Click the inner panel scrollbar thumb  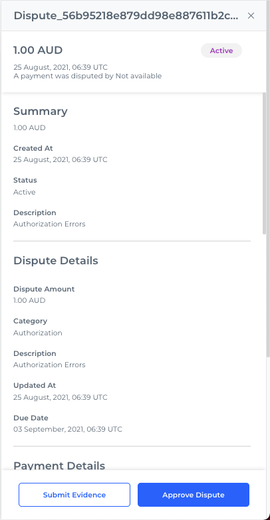point(265,163)
